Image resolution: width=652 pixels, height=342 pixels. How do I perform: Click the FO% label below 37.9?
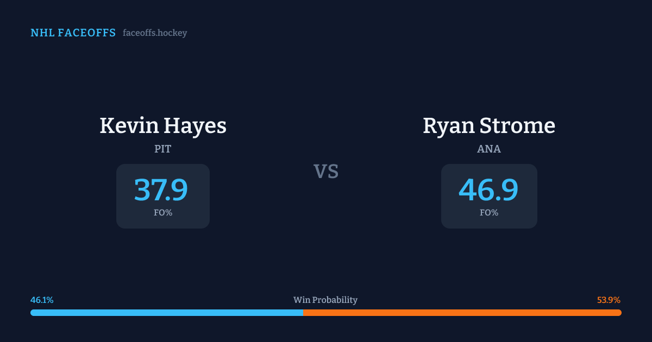163,213
